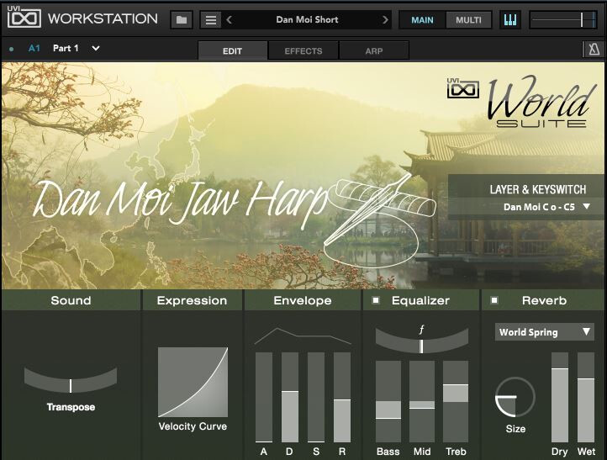Viewport: 607px width, 460px height.
Task: Click the Velocity Curve graph
Action: click(193, 382)
